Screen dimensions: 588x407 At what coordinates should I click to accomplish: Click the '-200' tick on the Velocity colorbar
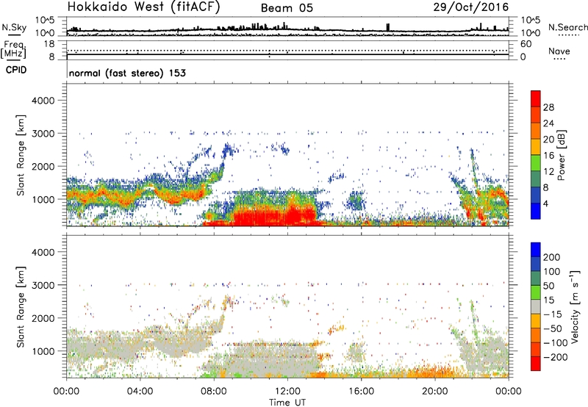(554, 357)
